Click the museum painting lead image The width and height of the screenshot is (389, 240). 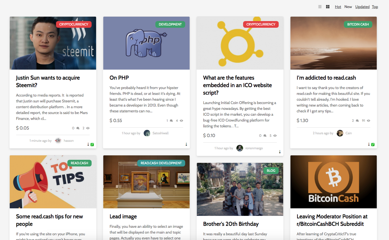coord(147,182)
